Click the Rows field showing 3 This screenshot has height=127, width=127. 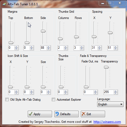pos(77,48)
